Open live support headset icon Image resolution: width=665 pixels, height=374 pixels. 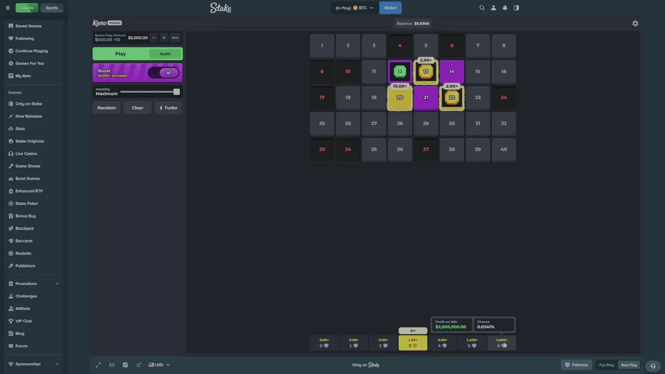(x=653, y=365)
